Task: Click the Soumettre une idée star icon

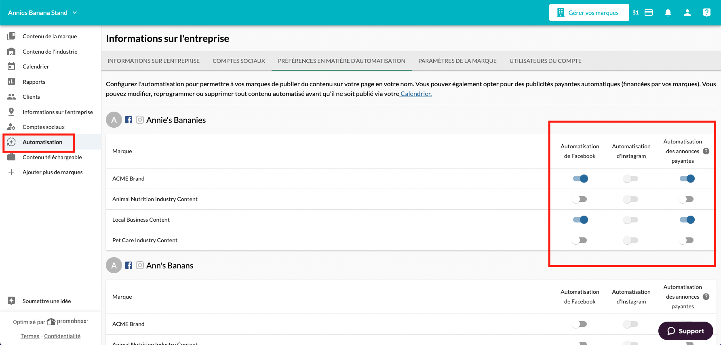Action: click(x=11, y=301)
